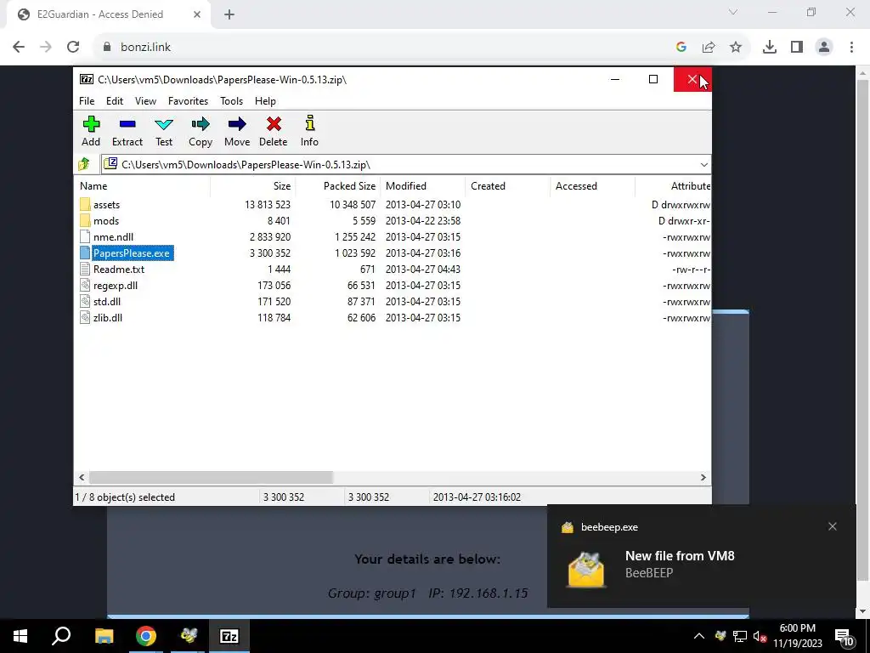Click the nme.ndll file icon
870x653 pixels.
[85, 236]
